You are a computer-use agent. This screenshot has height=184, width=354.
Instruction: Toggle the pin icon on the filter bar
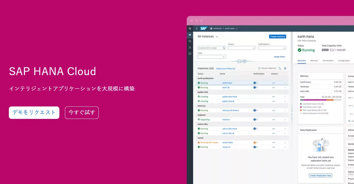coord(245,61)
